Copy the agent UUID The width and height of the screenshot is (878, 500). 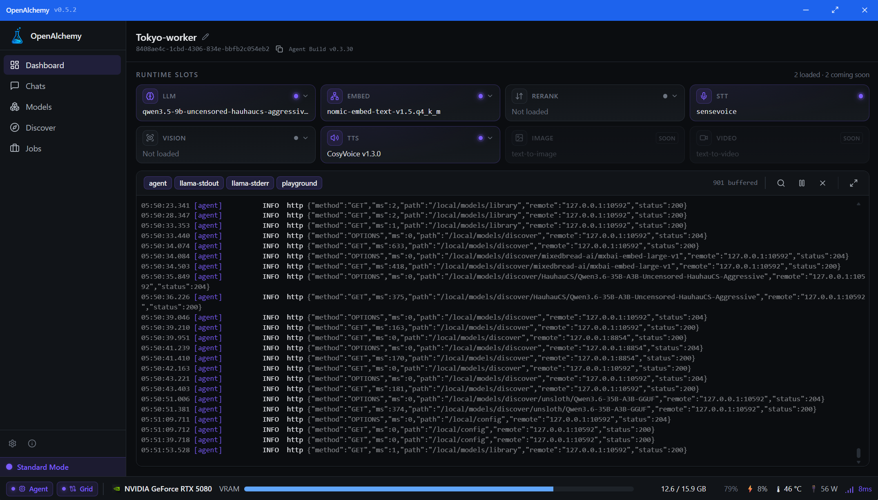279,49
